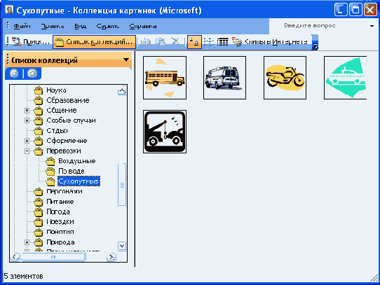Image resolution: width=380 pixels, height=285 pixels.
Task: Click the Copy toolbar icon
Action: coord(146,42)
